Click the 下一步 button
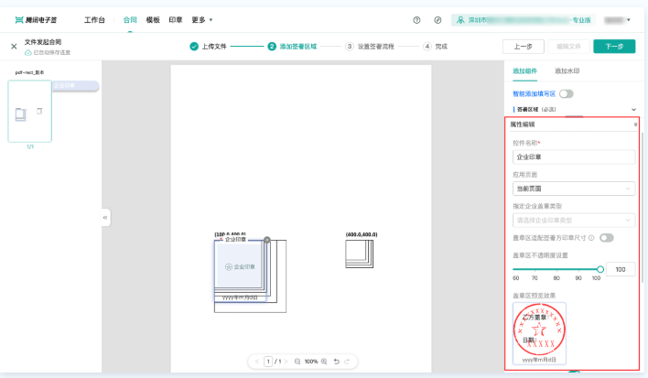Image resolution: width=648 pixels, height=378 pixels. pos(614,47)
